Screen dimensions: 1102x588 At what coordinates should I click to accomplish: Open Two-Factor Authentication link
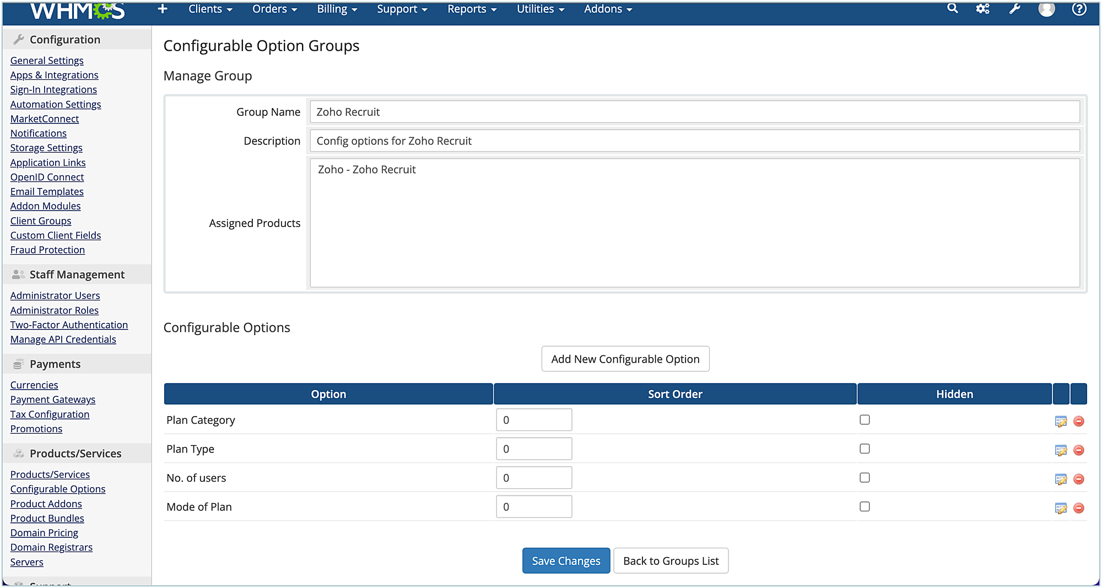(69, 325)
